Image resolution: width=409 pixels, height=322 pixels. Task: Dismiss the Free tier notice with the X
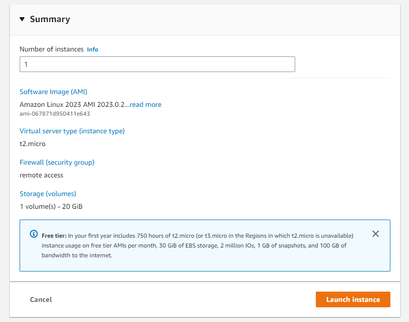click(x=376, y=234)
